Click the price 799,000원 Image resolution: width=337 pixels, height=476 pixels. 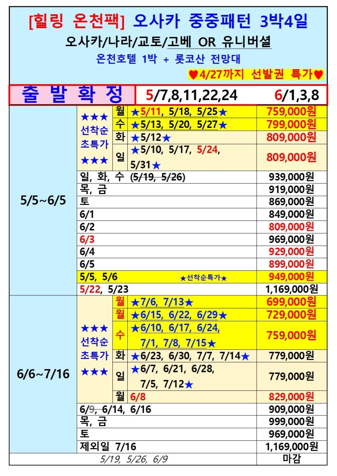292,124
